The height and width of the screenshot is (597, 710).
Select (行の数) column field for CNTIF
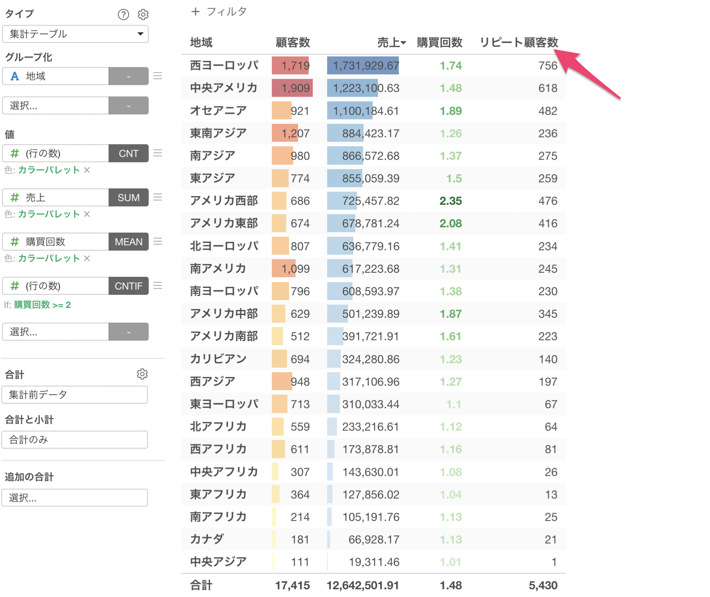click(x=56, y=286)
